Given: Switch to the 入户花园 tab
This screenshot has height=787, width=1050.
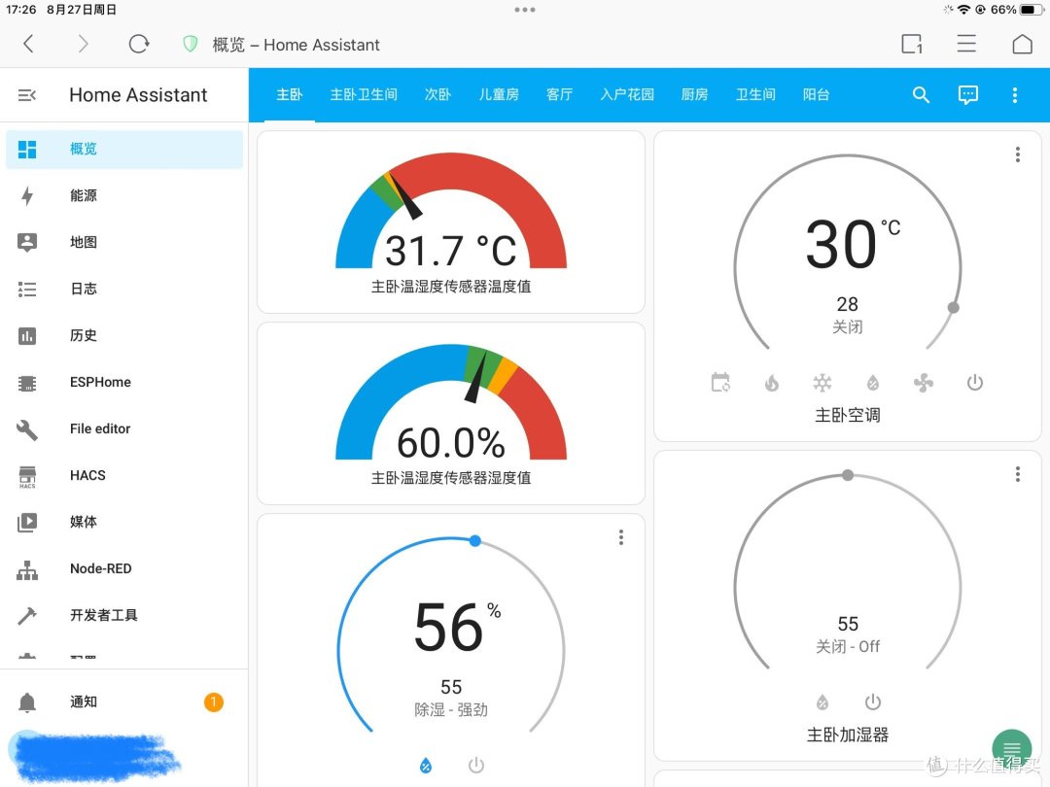Looking at the screenshot, I should coord(626,94).
